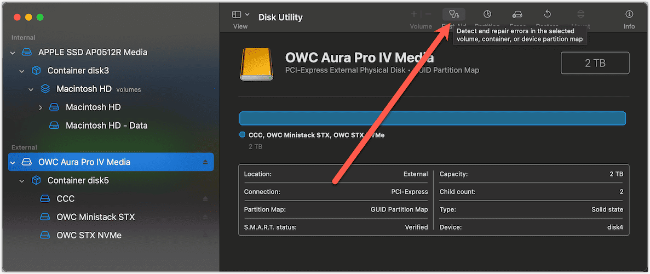The image size is (650, 274).
Task: Click the add volume plus button
Action: pos(414,14)
